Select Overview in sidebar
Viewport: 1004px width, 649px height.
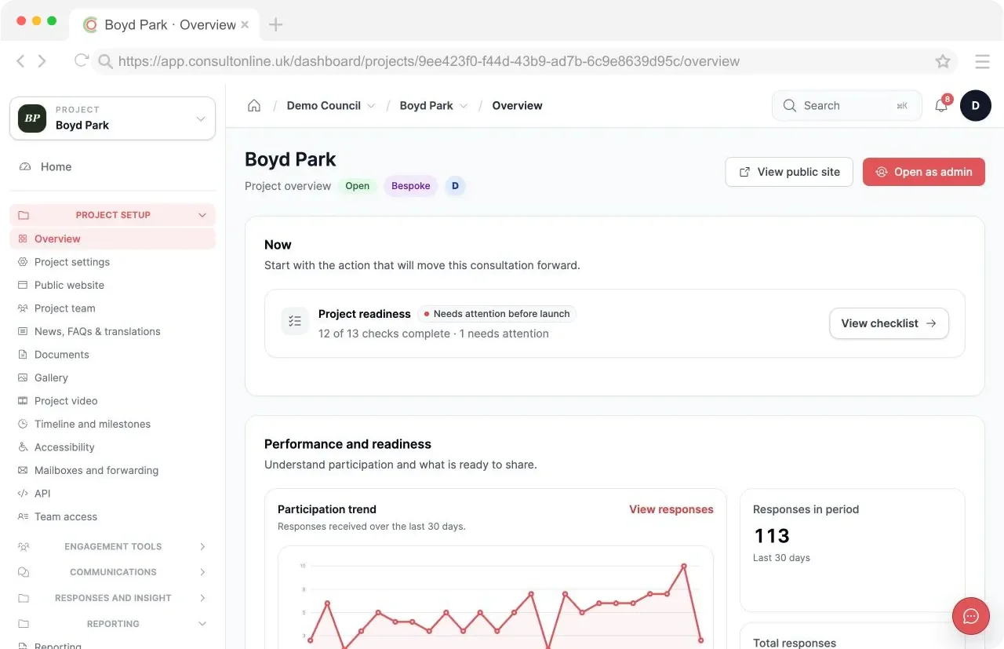point(112,239)
